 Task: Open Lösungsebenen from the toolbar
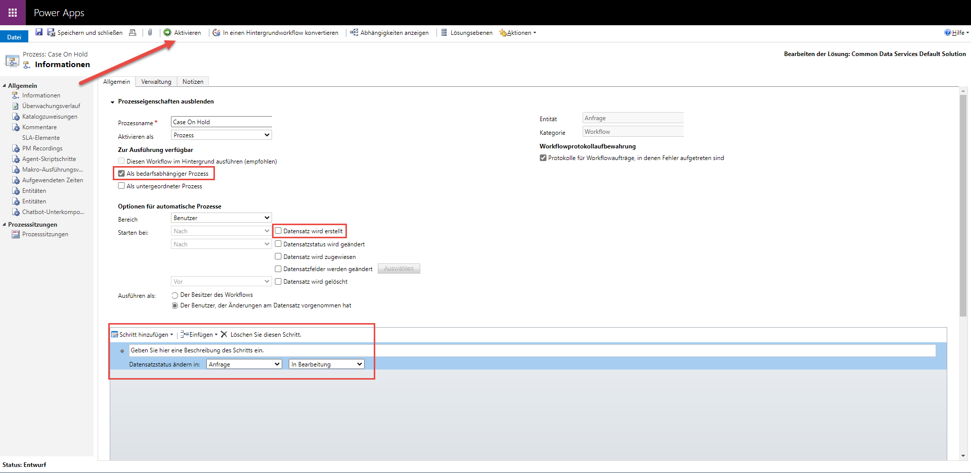pyautogui.click(x=466, y=33)
